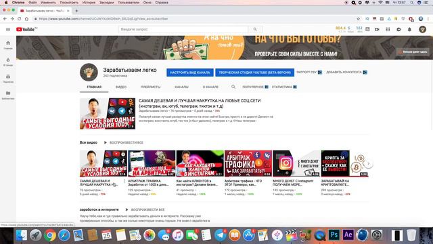Click the banner link button at right

pyautogui.click(x=413, y=52)
